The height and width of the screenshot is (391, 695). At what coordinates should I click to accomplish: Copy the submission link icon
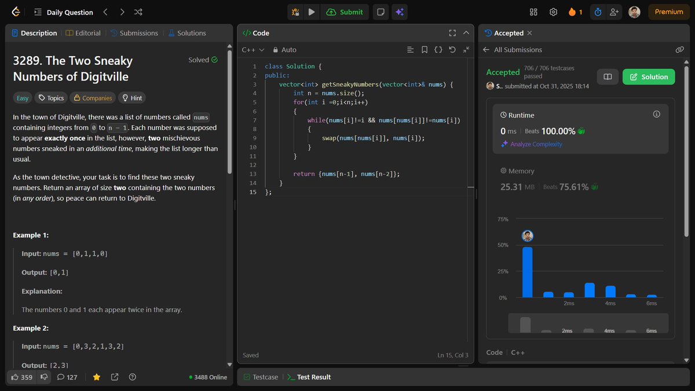680,50
